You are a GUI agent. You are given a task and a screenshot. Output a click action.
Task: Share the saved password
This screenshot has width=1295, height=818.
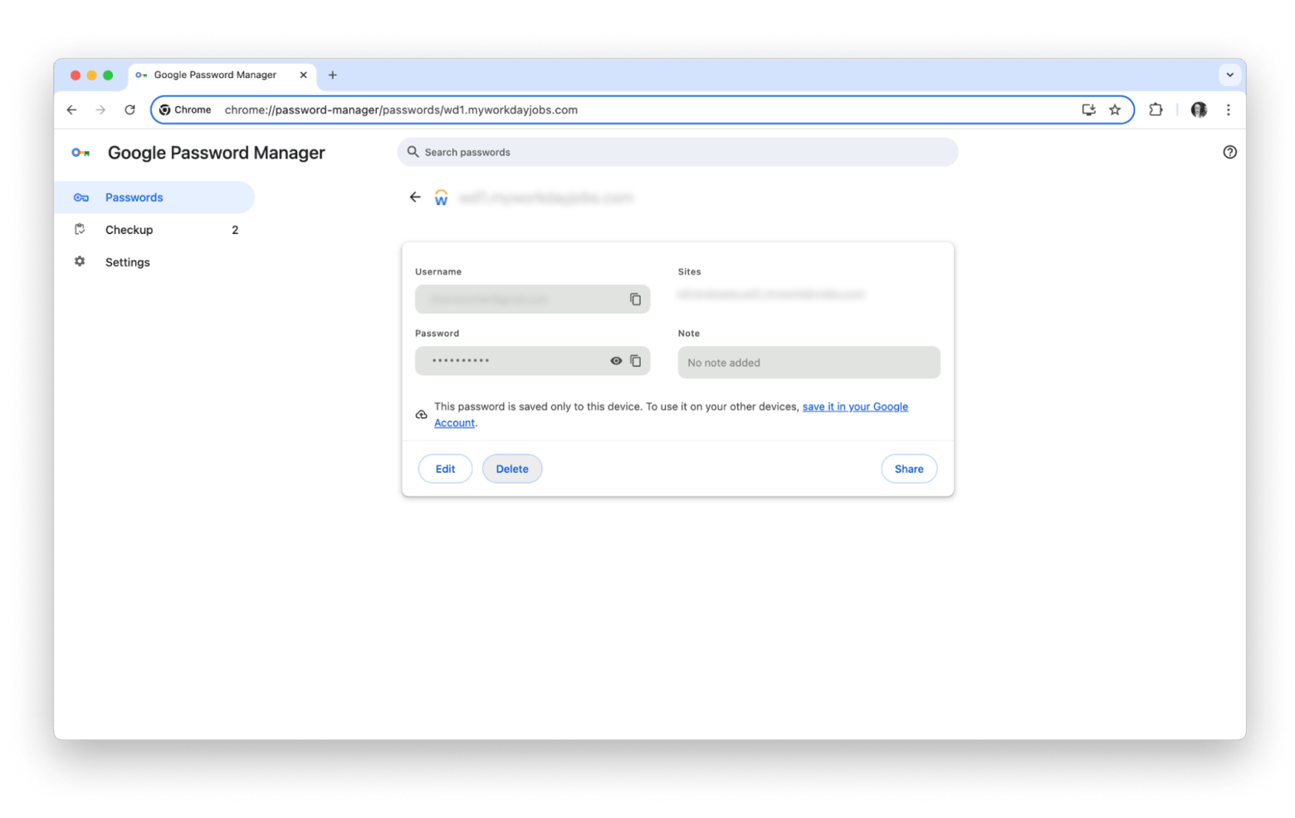(908, 469)
